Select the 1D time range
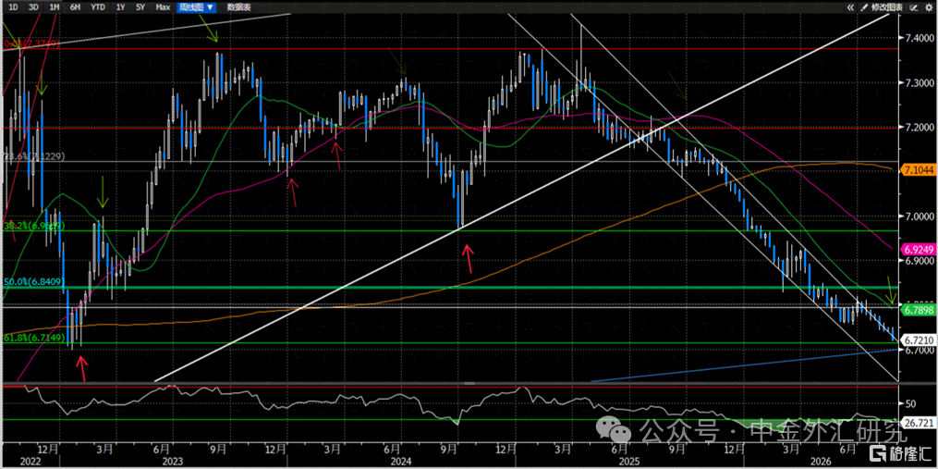Image resolution: width=938 pixels, height=469 pixels. coord(14,7)
